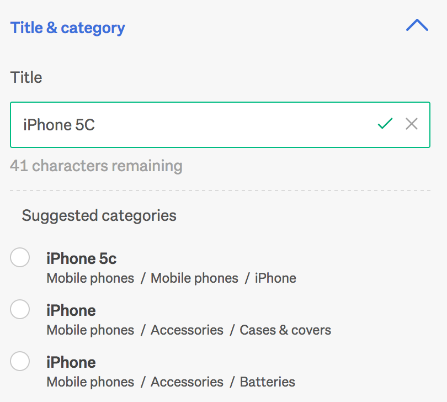Click the iPhone breadcrumb under iPhone 5c
Image resolution: width=447 pixels, height=402 pixels.
coord(275,278)
